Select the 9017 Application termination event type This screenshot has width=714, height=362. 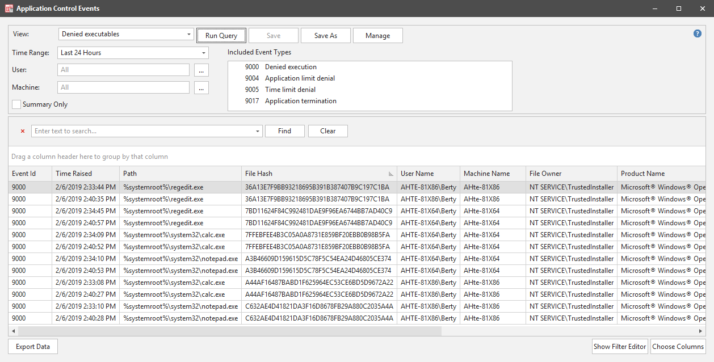click(x=300, y=101)
